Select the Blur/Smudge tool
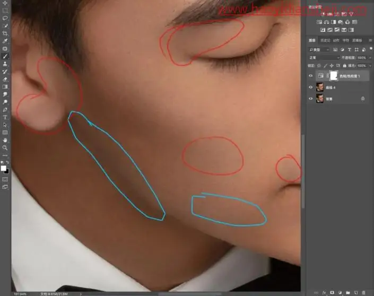The image size is (374, 296). 5,94
